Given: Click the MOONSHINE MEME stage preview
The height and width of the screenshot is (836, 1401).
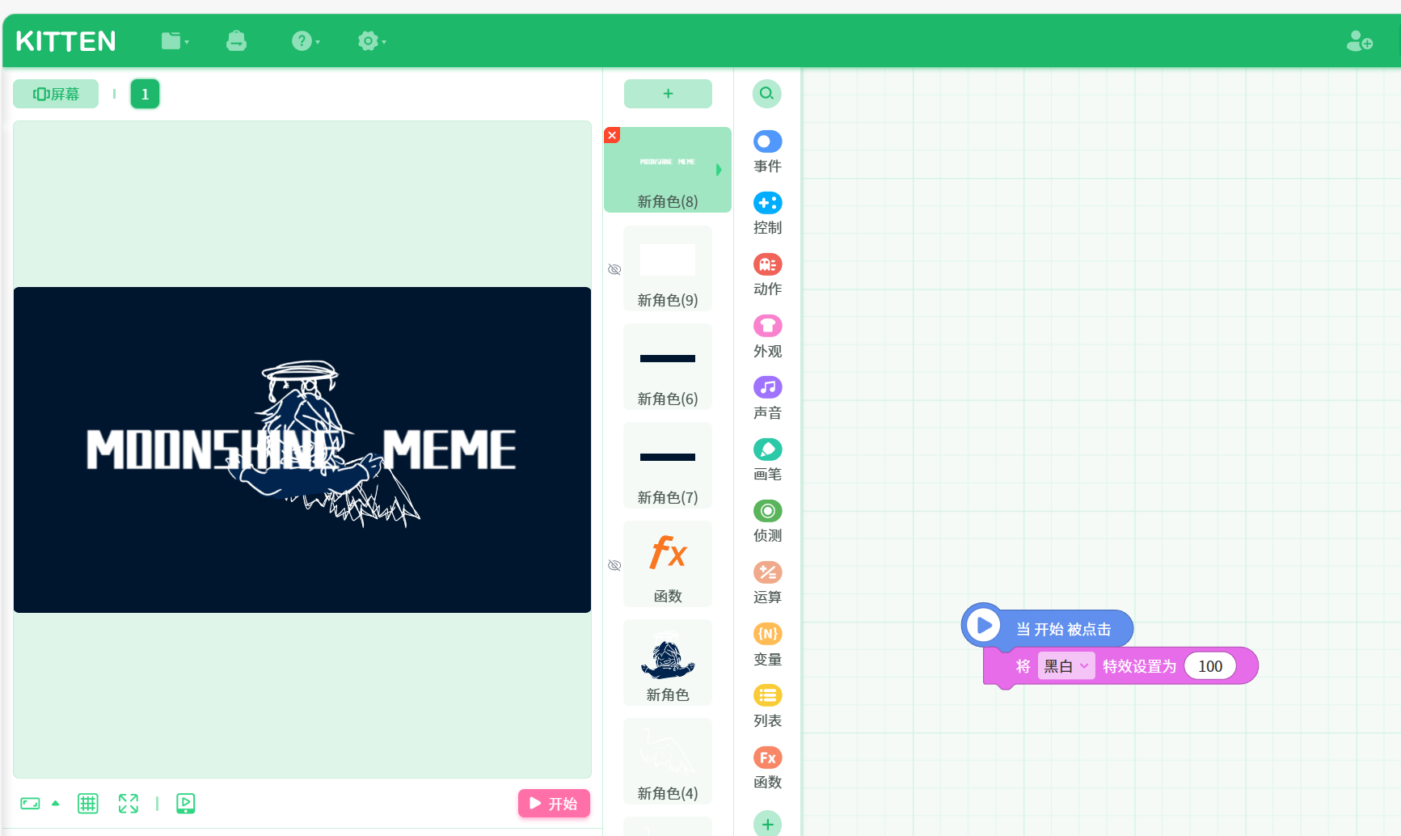Looking at the screenshot, I should (302, 450).
